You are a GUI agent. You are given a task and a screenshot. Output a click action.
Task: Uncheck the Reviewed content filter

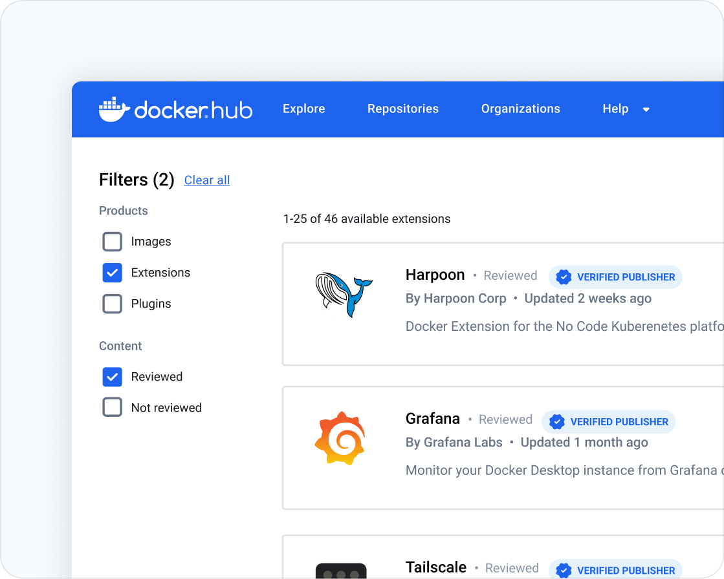(x=112, y=376)
